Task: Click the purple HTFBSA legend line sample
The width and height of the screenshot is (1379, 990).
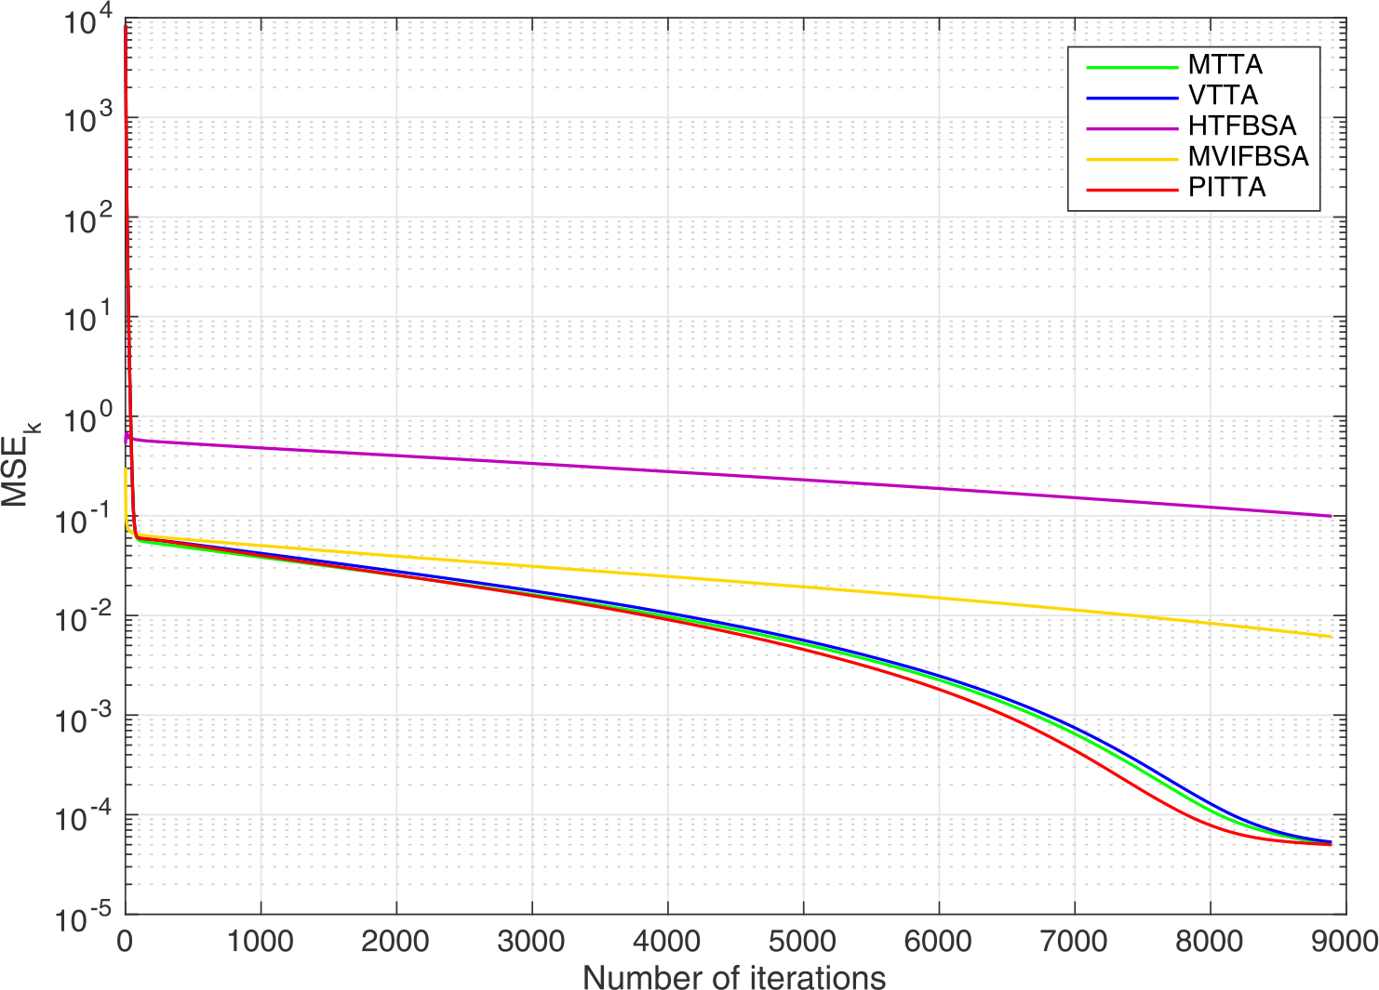Action: [1132, 128]
